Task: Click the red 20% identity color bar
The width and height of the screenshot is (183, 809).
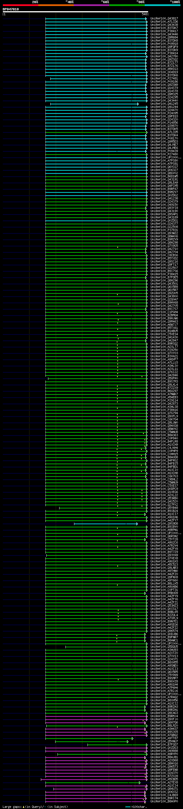Action: pos(20,5)
